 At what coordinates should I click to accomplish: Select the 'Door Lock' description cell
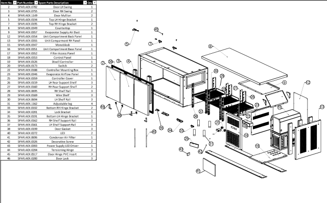[62, 159]
